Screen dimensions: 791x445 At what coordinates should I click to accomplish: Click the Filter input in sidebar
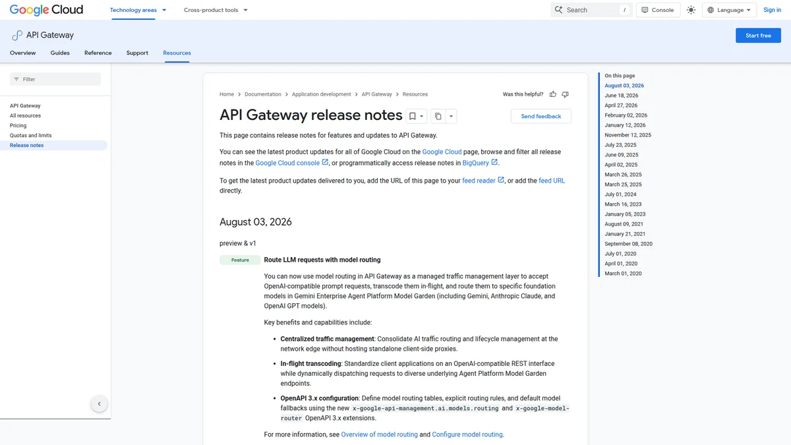coord(55,79)
